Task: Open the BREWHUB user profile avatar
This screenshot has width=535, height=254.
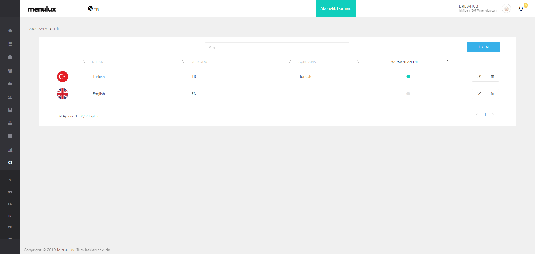Action: (x=506, y=9)
